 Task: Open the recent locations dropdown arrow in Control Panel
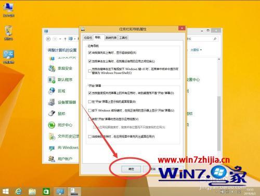(x=60, y=39)
